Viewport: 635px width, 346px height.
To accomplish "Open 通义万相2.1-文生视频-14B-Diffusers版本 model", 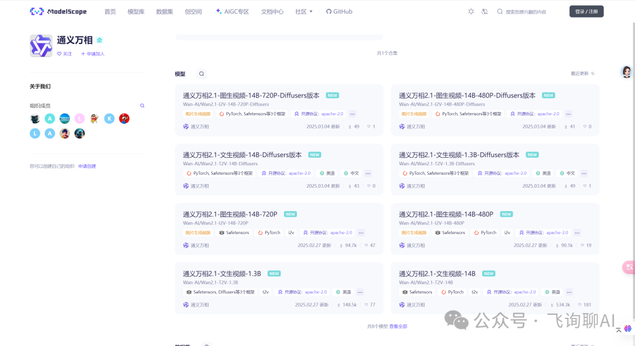I will [x=242, y=155].
